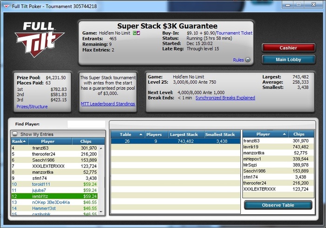
Task: Select lavrik19 in the table roster
Action: (x=278, y=147)
